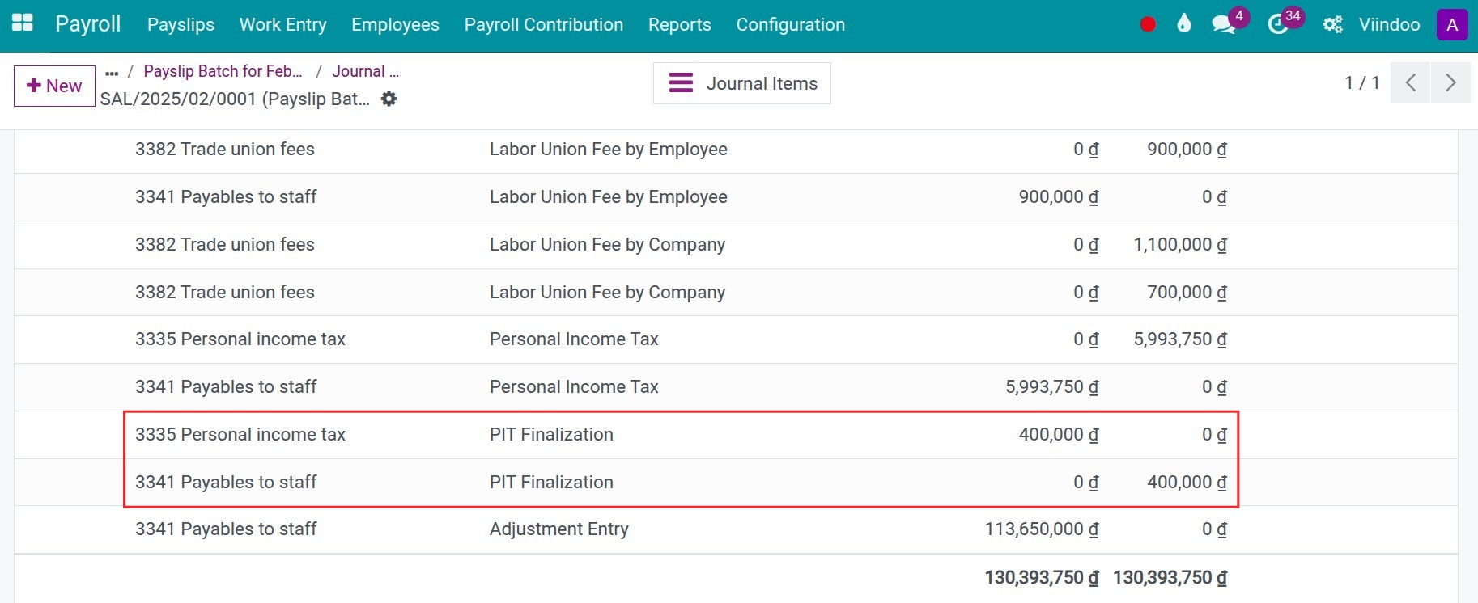Click the red recording indicator icon
Image resolution: width=1478 pixels, height=603 pixels.
[x=1148, y=24]
